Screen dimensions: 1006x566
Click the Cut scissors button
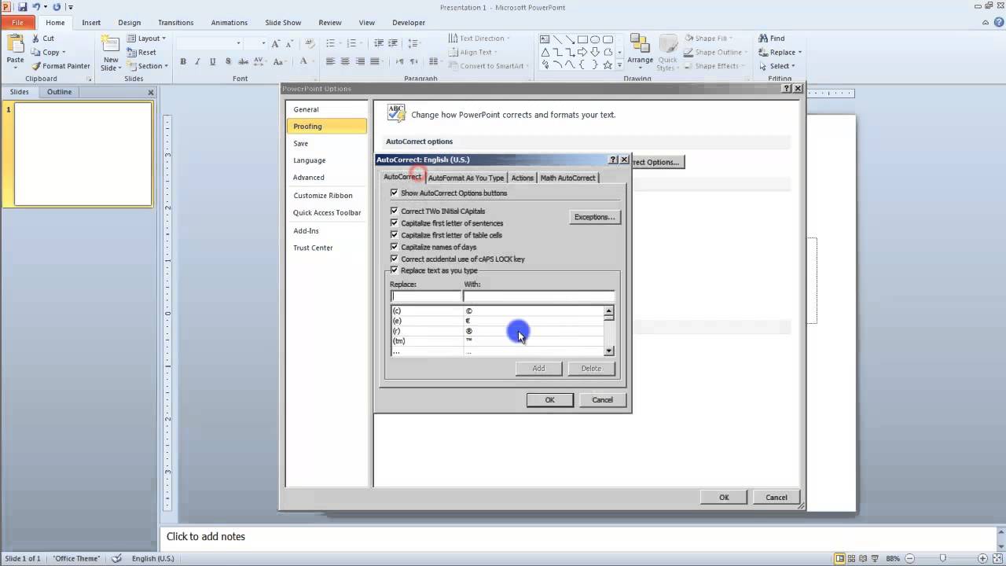click(42, 38)
